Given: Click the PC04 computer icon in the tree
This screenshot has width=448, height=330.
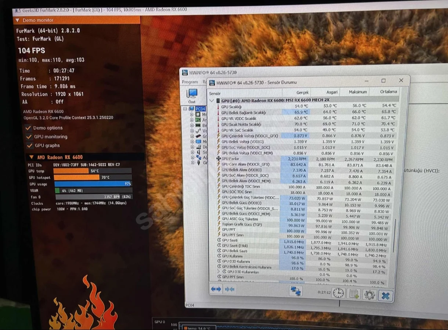Looking at the screenshot, I should 192,109.
